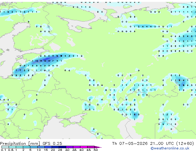Select the 40–45 mm magenta swatch
Viewport: 196px width, 151px height.
84,147
